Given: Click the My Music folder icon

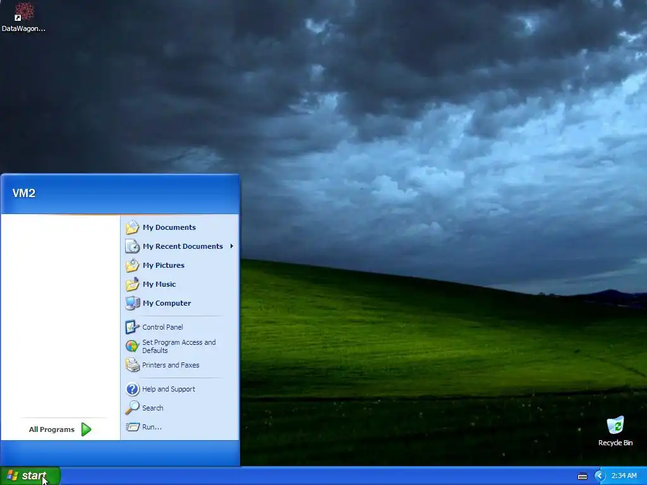Looking at the screenshot, I should [133, 284].
